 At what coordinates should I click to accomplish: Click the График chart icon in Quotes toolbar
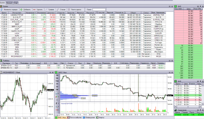[46, 10]
